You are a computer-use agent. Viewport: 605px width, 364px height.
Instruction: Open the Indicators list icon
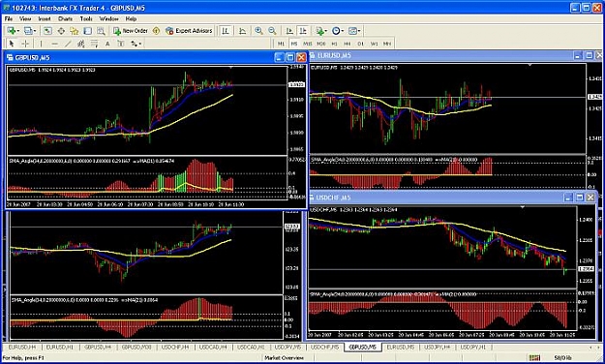(319, 31)
